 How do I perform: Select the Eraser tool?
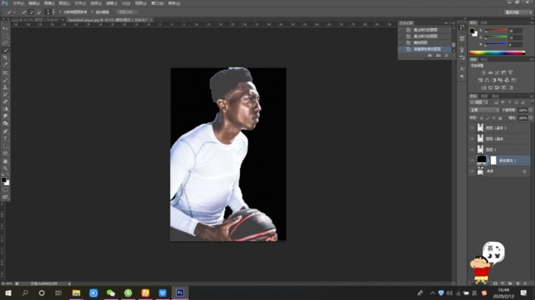click(5, 102)
